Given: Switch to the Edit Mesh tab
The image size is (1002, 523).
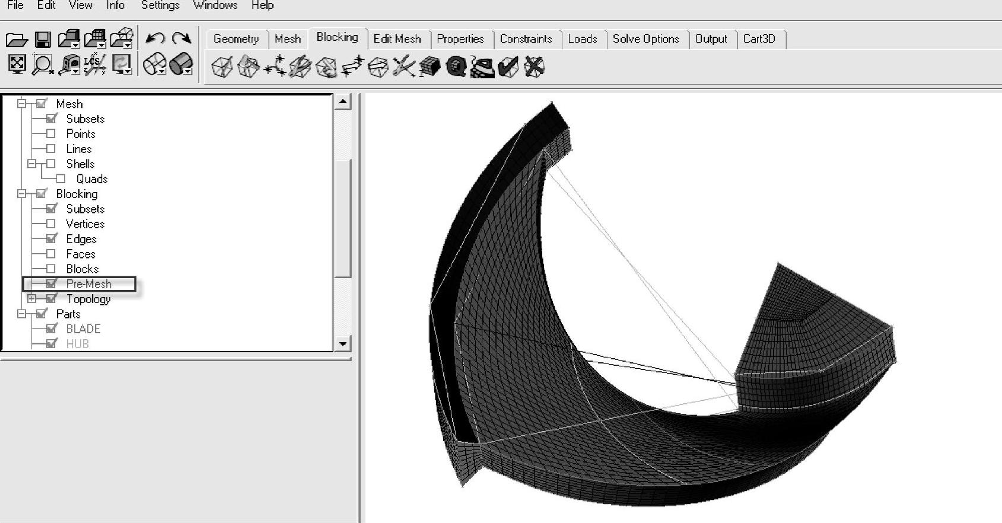Looking at the screenshot, I should pyautogui.click(x=397, y=39).
